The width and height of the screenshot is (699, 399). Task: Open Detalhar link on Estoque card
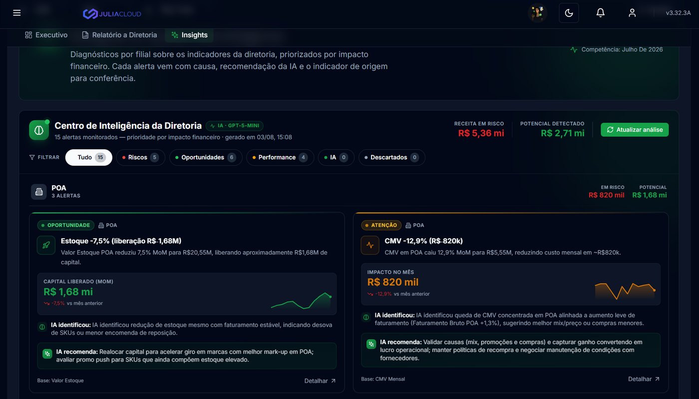[320, 381]
